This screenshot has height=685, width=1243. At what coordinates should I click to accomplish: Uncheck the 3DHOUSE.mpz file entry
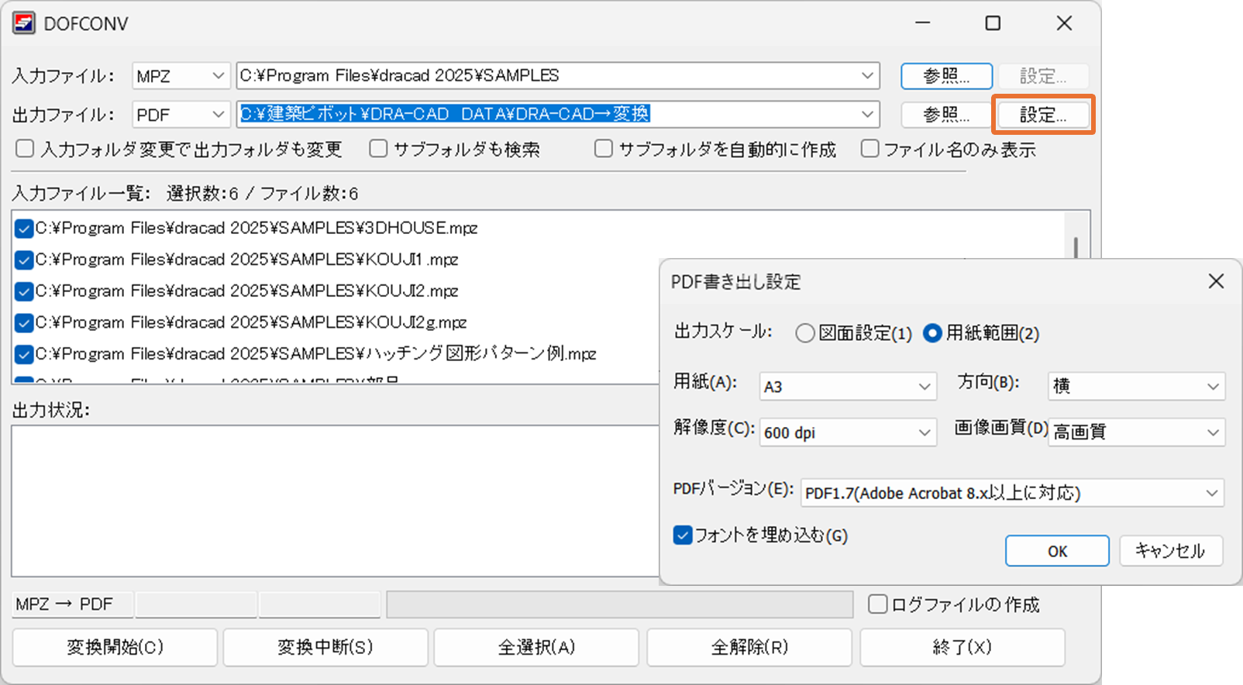pos(24,229)
